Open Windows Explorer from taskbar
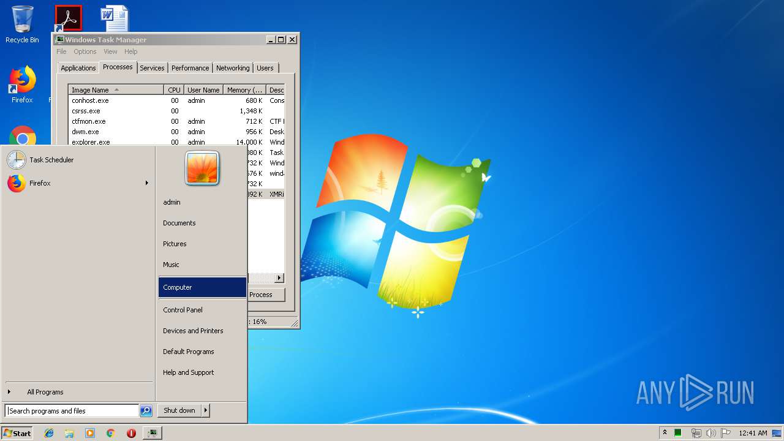Viewport: 784px width, 441px height. (x=69, y=433)
